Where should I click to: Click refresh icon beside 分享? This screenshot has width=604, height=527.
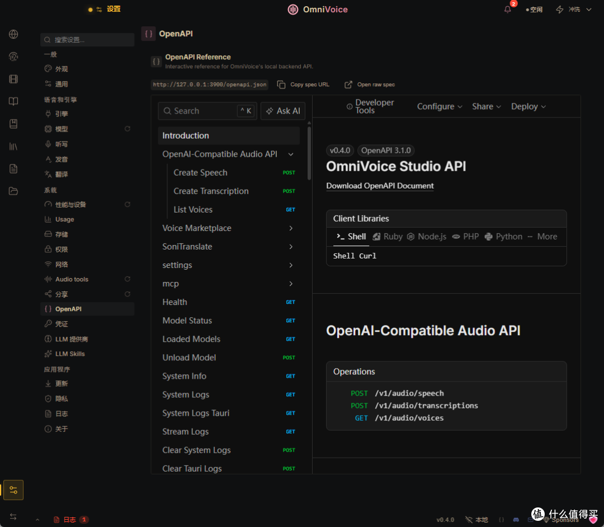tap(128, 294)
